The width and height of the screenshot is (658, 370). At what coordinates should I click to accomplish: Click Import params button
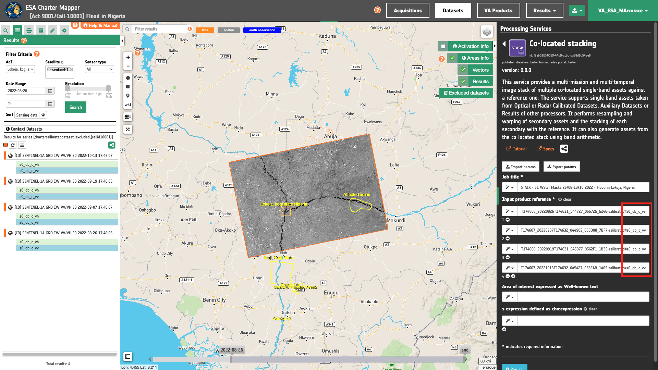point(521,167)
